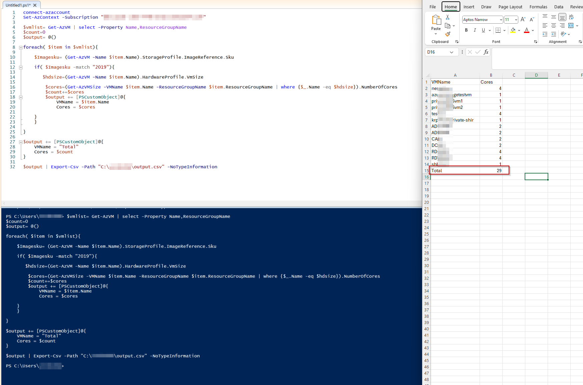Toggle Italic formatting

(x=475, y=30)
